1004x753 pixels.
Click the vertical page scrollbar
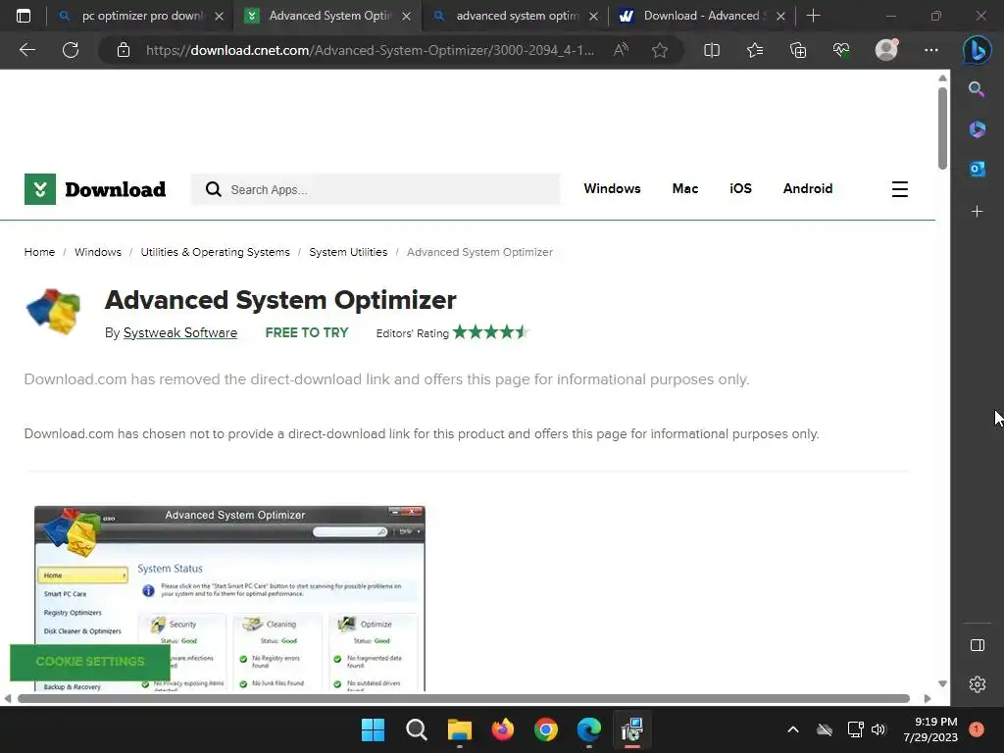(x=942, y=126)
